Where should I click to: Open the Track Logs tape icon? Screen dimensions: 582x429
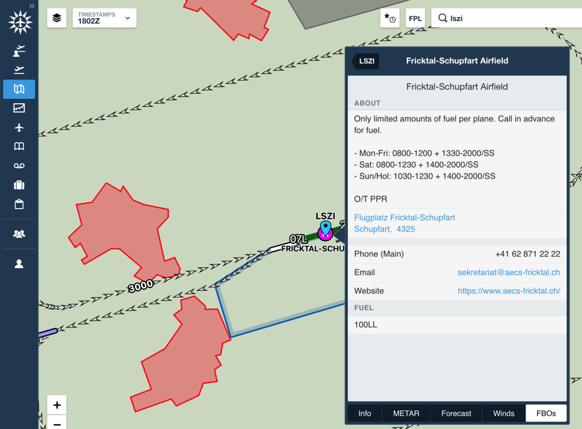pyautogui.click(x=19, y=166)
